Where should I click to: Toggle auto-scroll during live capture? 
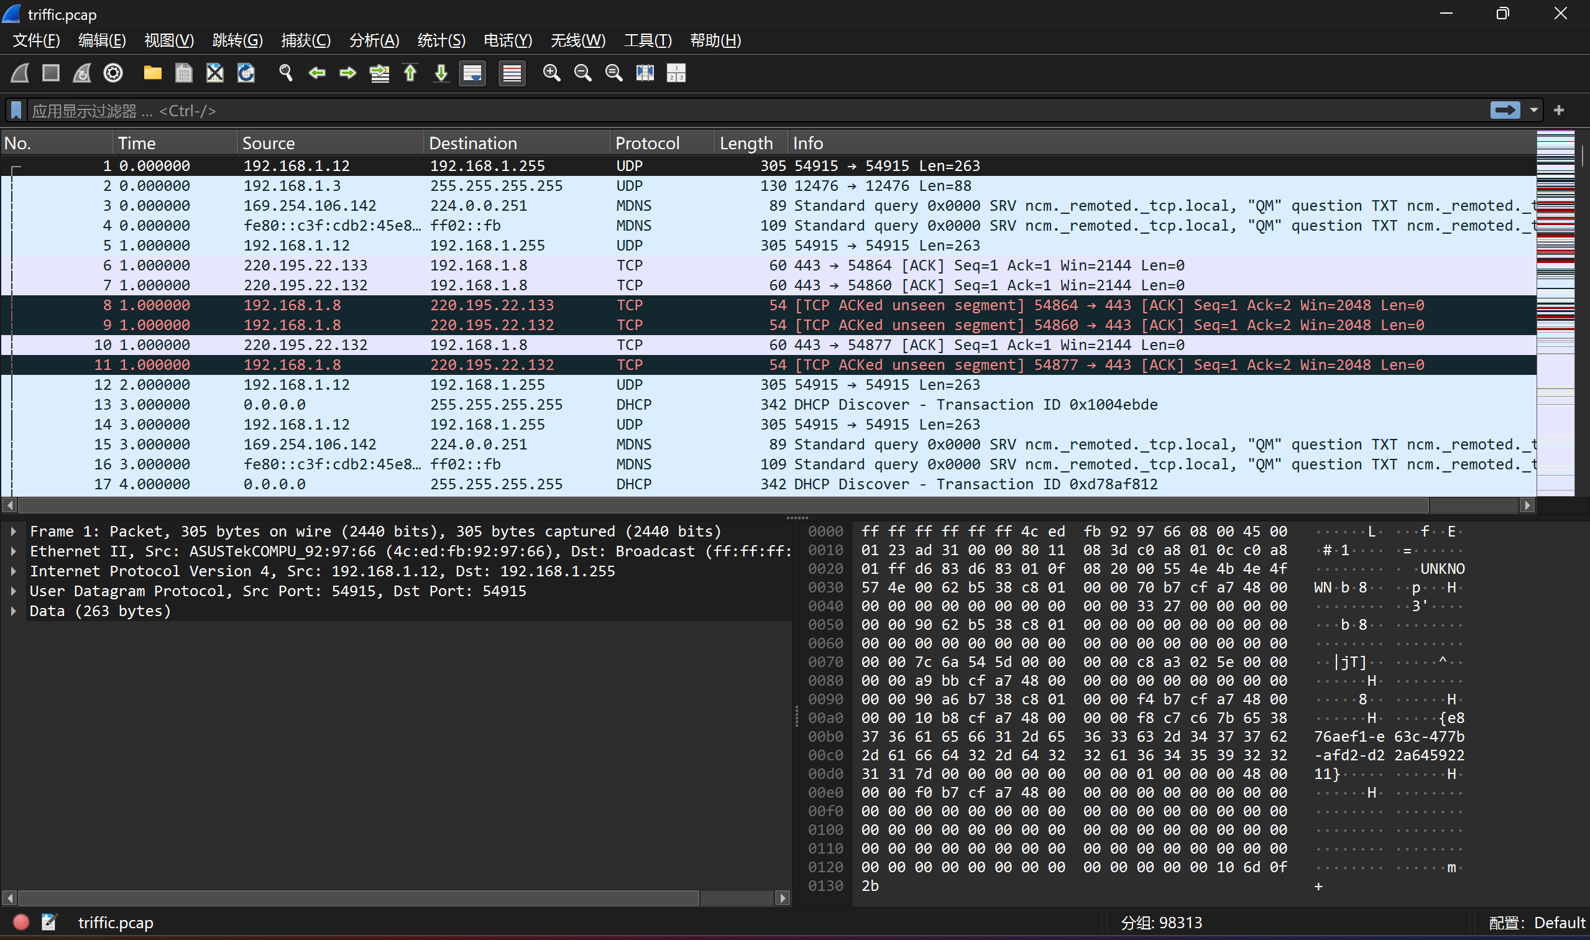(x=472, y=73)
